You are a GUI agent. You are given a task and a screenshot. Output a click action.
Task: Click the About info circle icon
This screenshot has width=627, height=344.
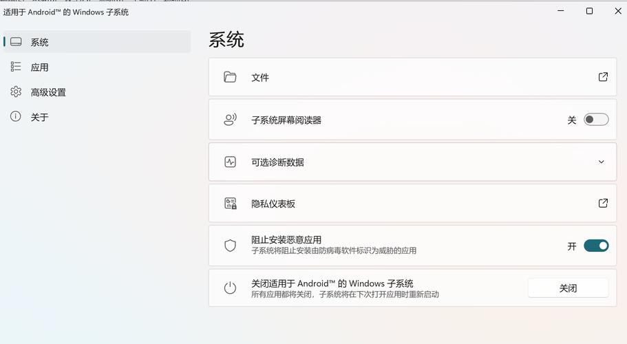pos(16,116)
